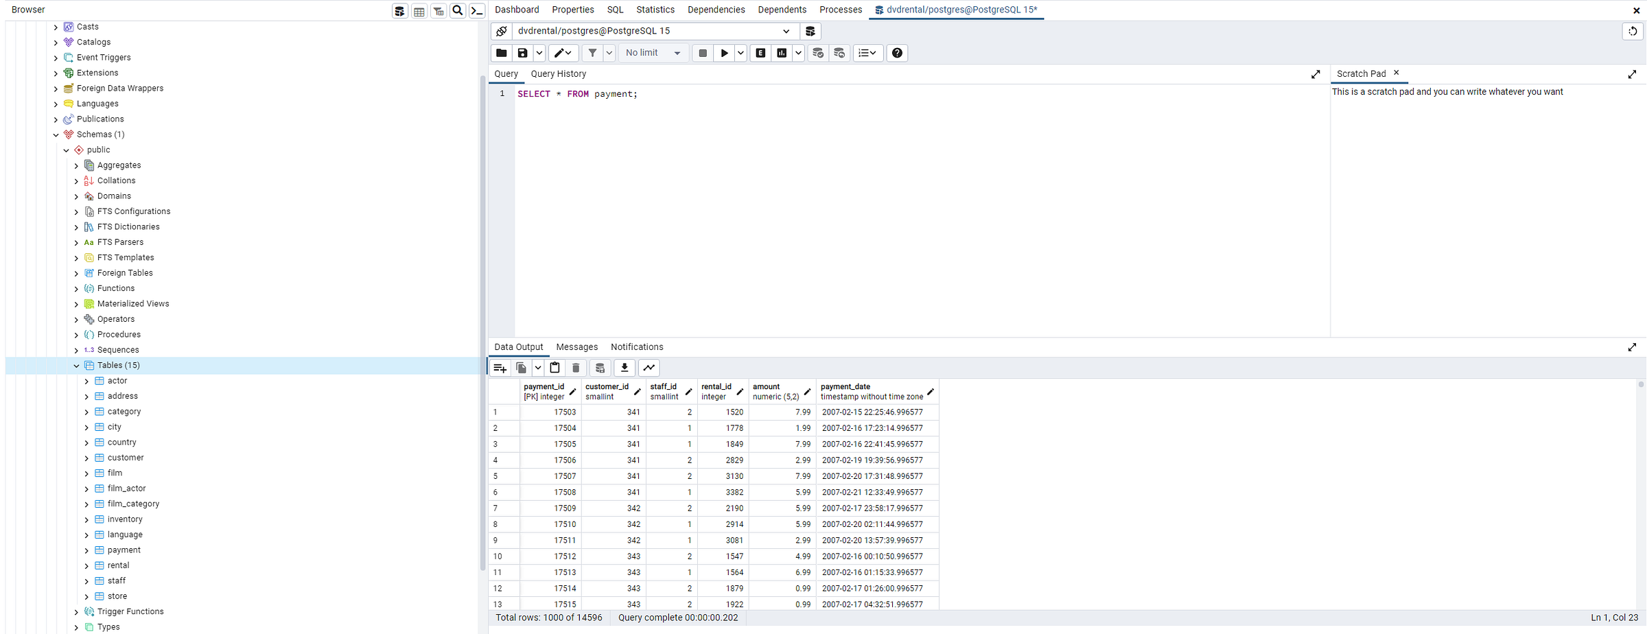Open the query tool Help icon
Image resolution: width=1647 pixels, height=634 pixels.
(897, 53)
